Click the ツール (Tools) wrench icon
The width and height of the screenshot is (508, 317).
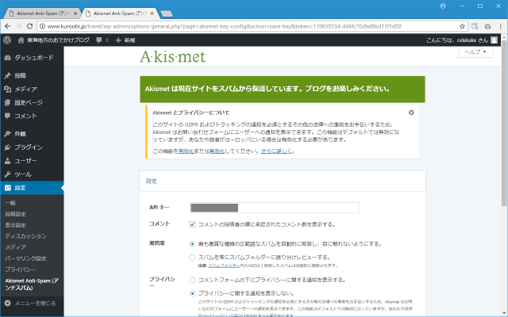[8, 174]
